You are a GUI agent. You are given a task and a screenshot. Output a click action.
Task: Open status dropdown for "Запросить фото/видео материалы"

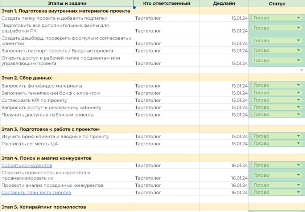point(298,85)
